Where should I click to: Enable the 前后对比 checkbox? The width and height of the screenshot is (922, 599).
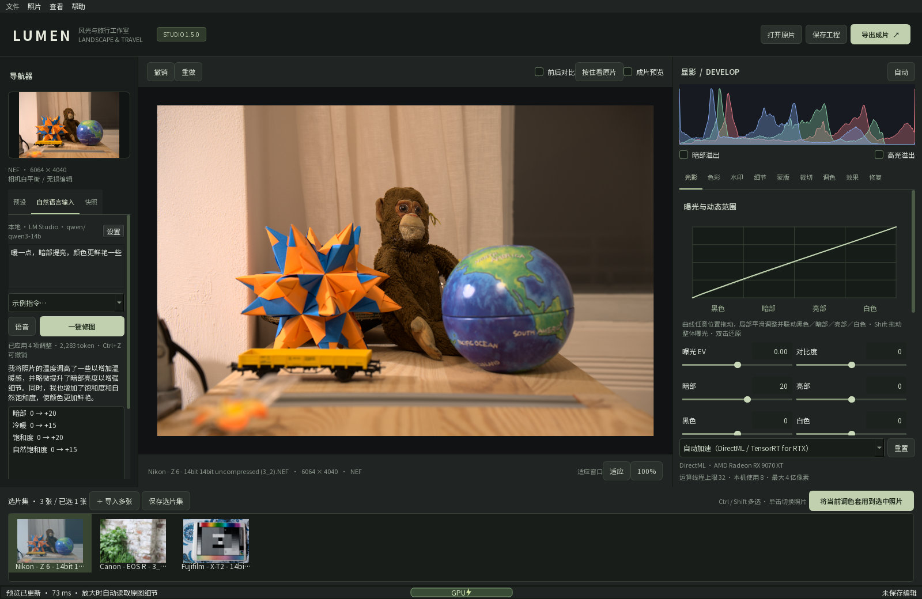pos(539,72)
